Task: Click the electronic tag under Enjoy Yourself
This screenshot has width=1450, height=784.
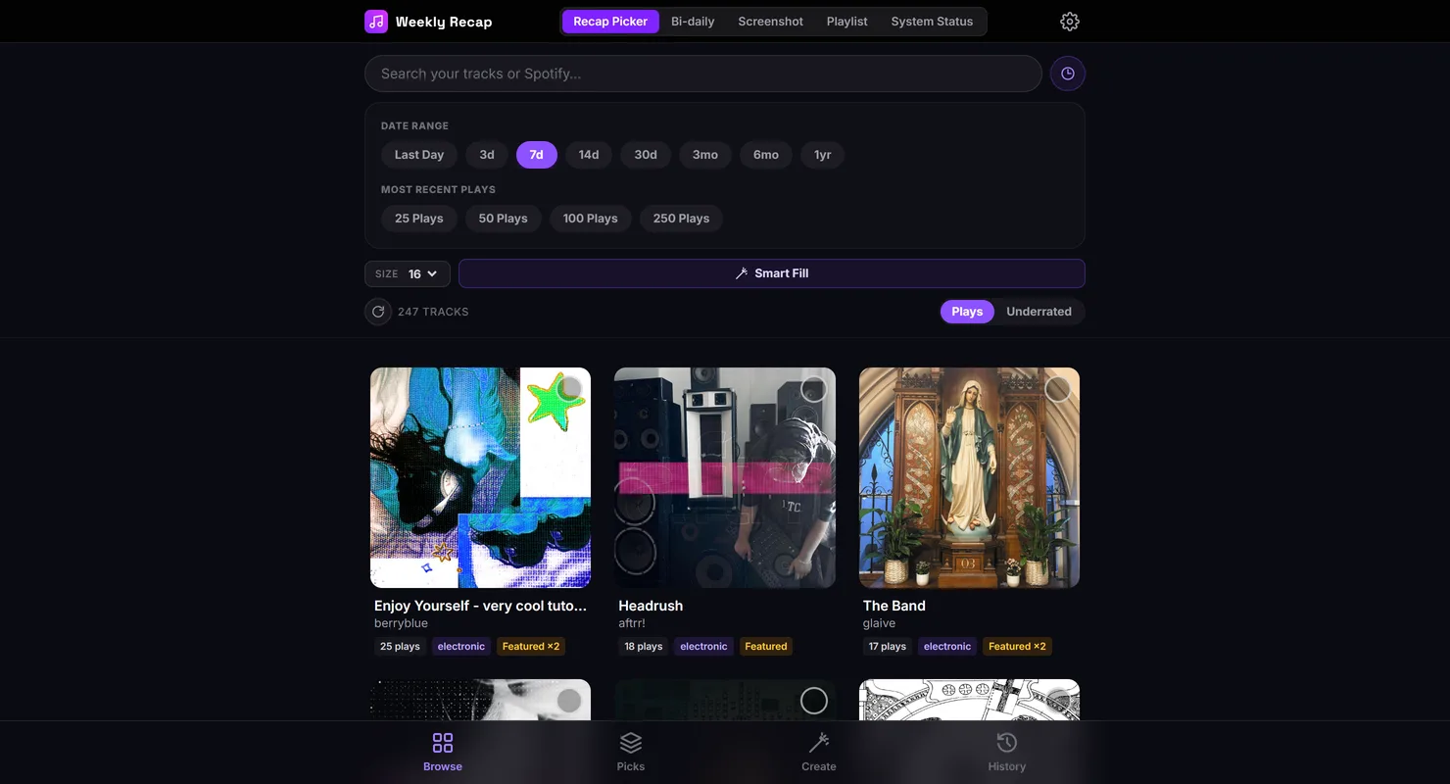Action: pyautogui.click(x=461, y=647)
